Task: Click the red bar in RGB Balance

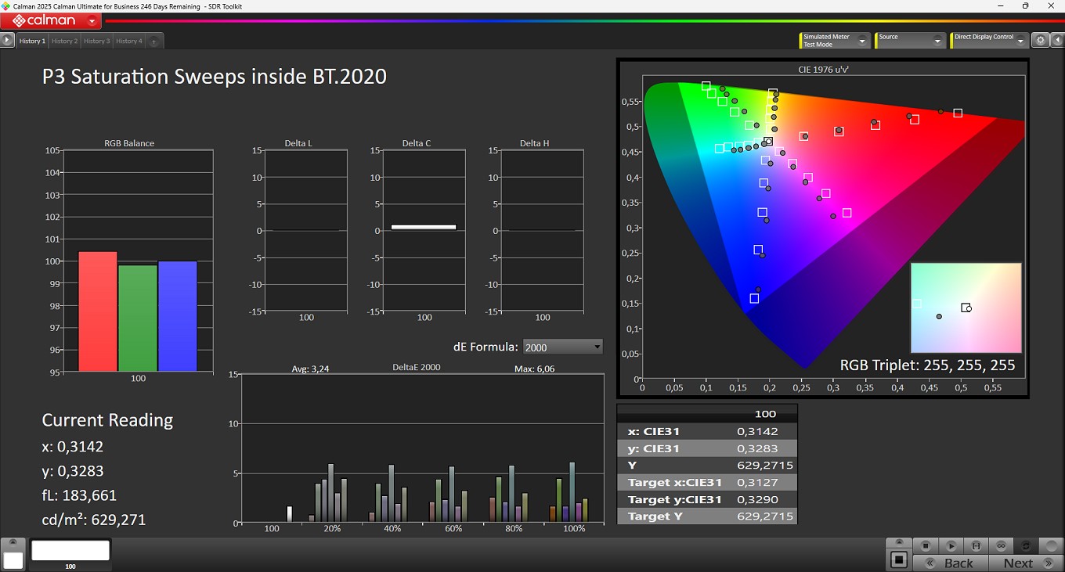Action: click(x=98, y=311)
